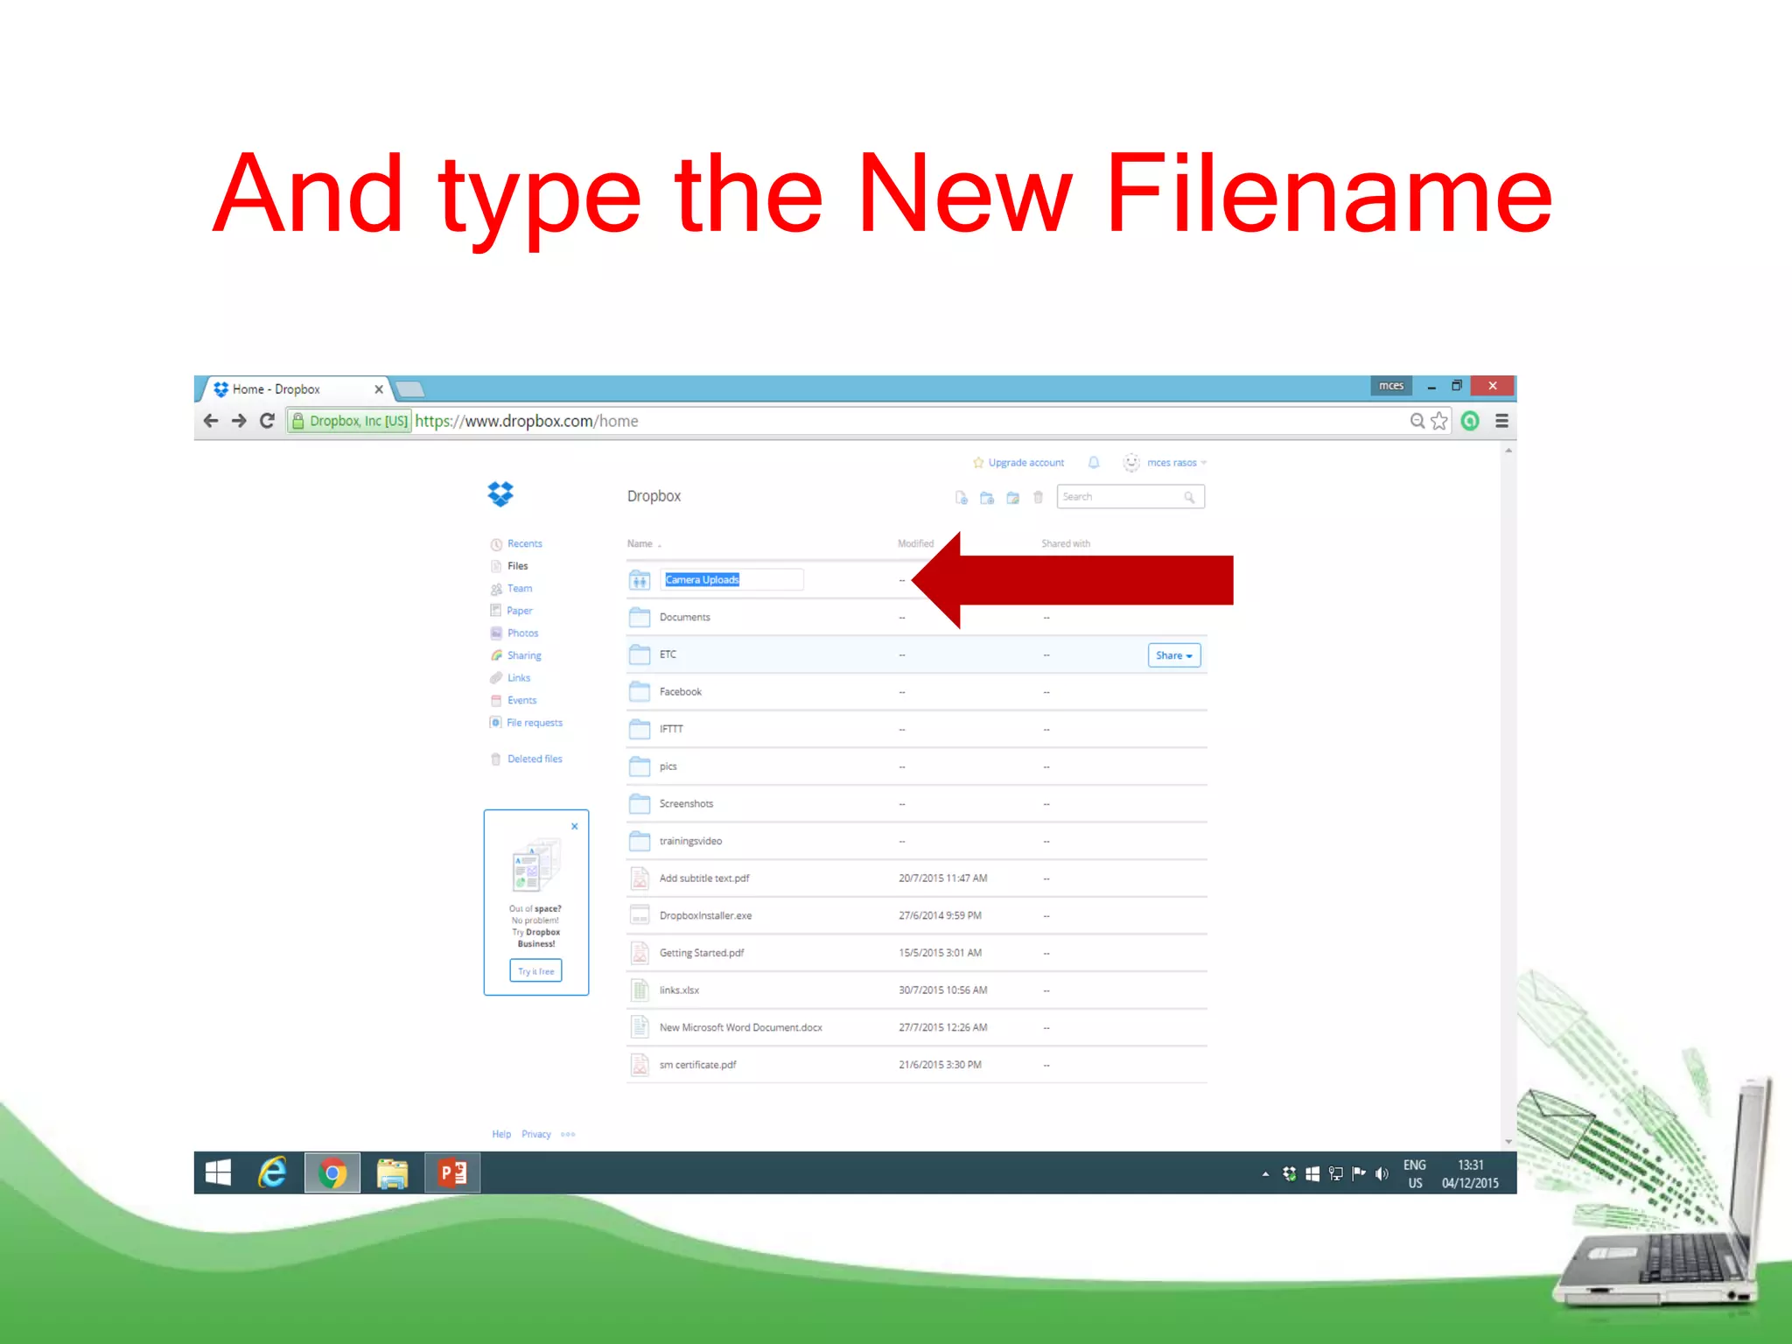Bookmark page with the star icon

coord(1439,421)
